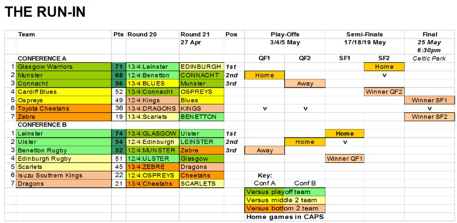Viewport: 457px width, 223px height.
Task: Select the EDINBURGH Round 21 cell
Action: [202, 67]
